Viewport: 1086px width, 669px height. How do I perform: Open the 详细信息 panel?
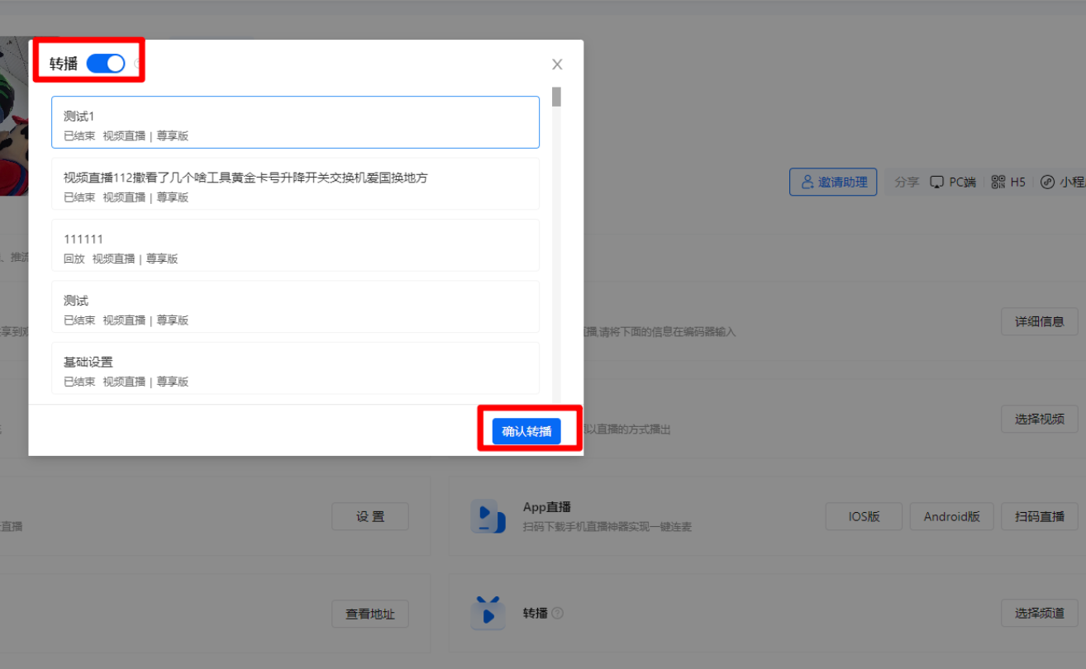[1039, 321]
